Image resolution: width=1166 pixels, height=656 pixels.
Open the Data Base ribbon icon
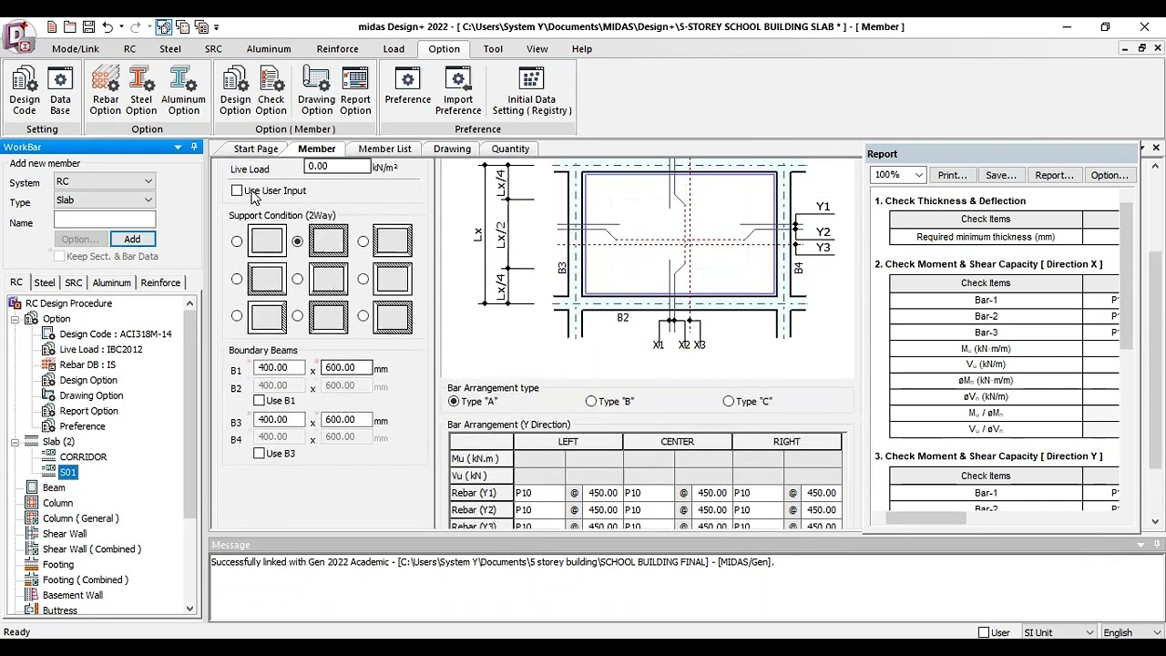coord(60,91)
